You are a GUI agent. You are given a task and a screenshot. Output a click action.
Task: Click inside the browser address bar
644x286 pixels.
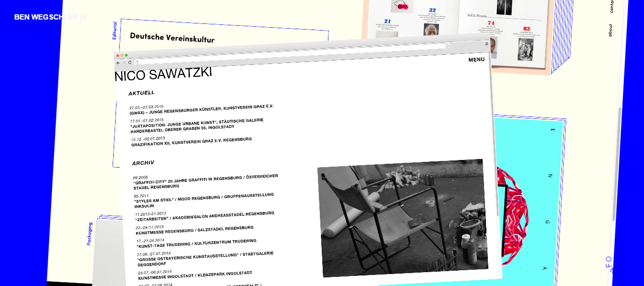coord(286,54)
